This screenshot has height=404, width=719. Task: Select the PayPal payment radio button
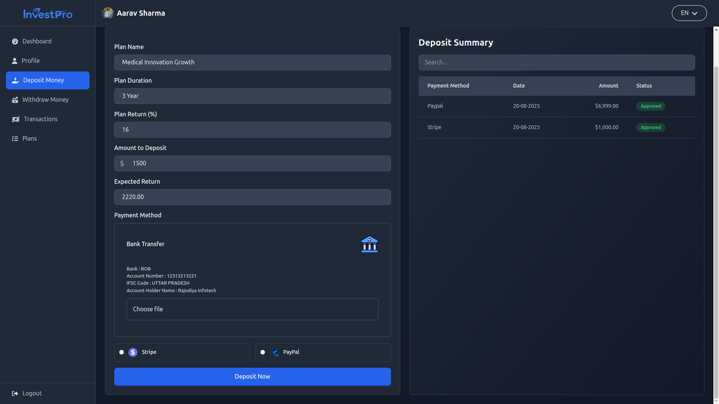click(x=263, y=352)
